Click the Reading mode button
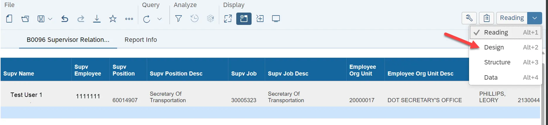Image resolution: width=548 pixels, height=125 pixels. pos(512,18)
